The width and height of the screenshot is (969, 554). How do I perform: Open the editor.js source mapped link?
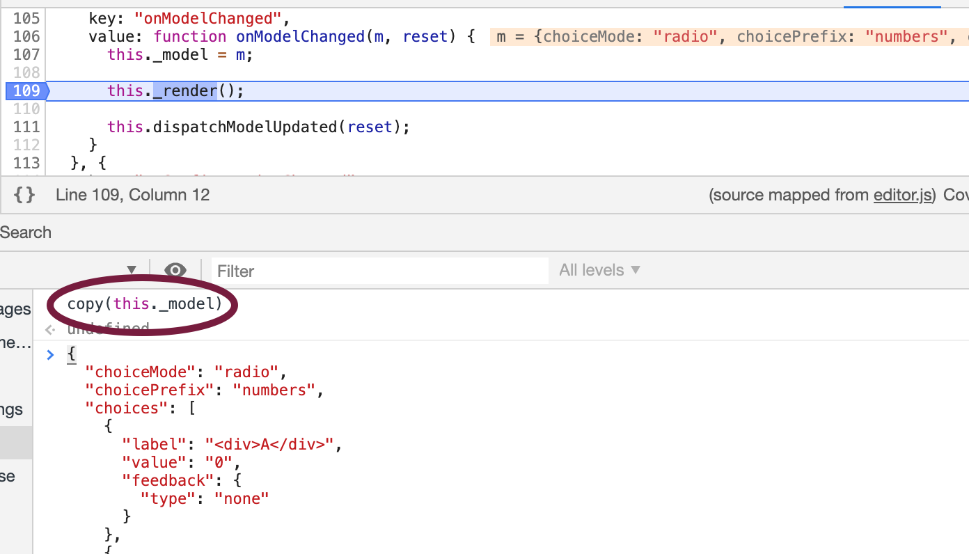[902, 196]
